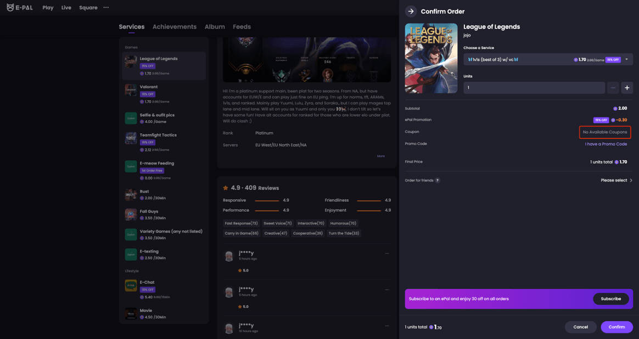639x339 pixels.
Task: Click the back arrow beside Confirm Order
Action: pyautogui.click(x=411, y=12)
